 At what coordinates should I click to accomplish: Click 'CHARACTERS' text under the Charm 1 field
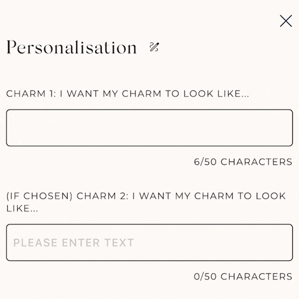(x=256, y=162)
